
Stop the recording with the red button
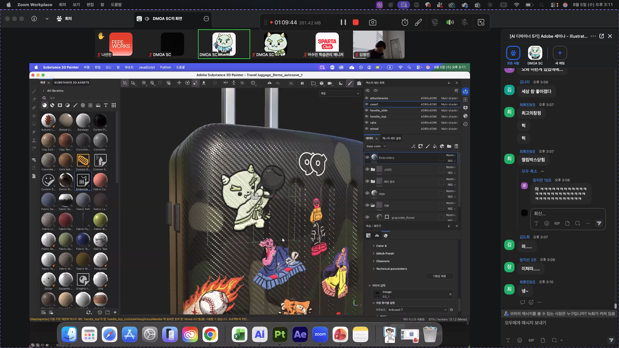[356, 22]
